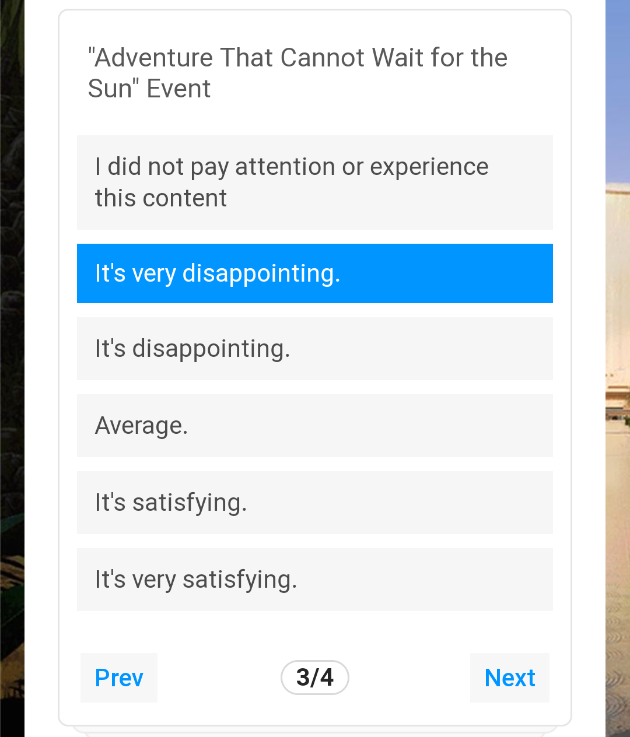Image resolution: width=630 pixels, height=737 pixels.
Task: Pick the "Average." rating option
Action: (x=315, y=426)
